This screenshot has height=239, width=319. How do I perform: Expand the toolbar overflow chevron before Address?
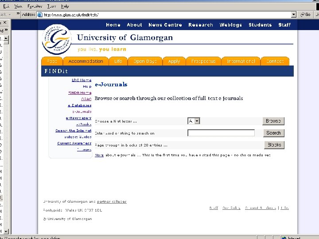(x=18, y=14)
